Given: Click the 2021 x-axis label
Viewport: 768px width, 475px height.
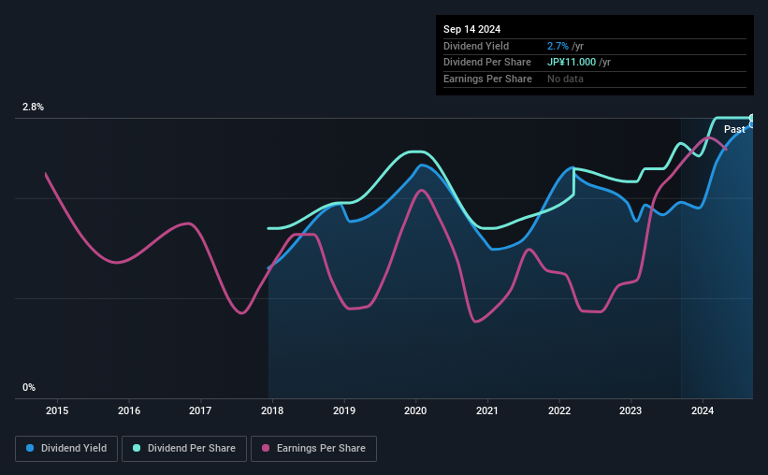Looking at the screenshot, I should [x=487, y=410].
